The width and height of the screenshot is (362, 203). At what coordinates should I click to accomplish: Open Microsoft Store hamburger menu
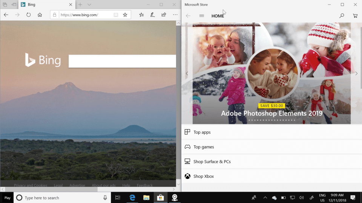(201, 16)
